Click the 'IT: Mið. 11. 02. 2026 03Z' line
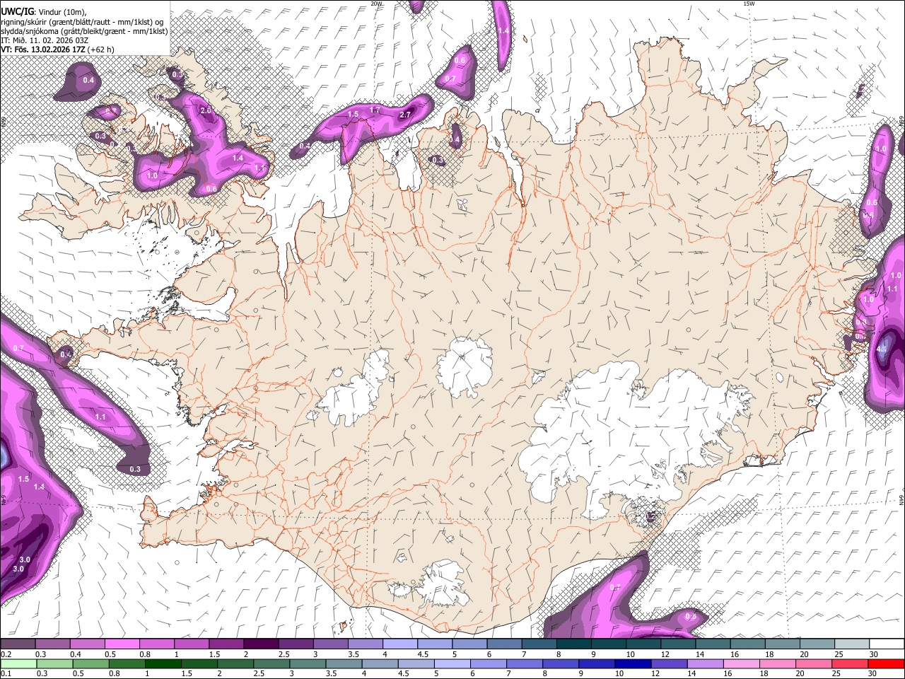Viewport: 905px width, 679px height. 45,40
